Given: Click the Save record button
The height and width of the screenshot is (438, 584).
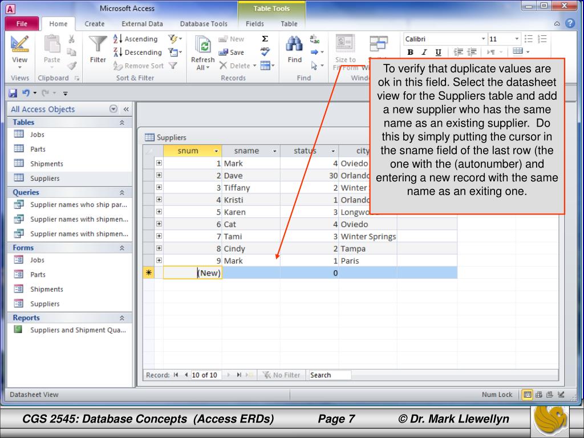Looking at the screenshot, I should tap(232, 52).
